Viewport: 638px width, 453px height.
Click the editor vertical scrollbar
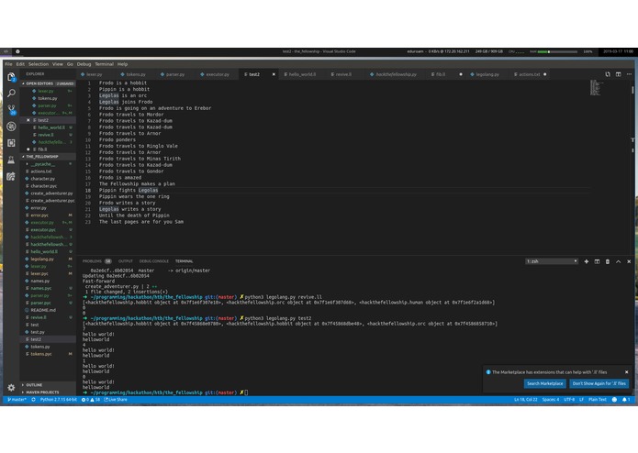(632, 90)
